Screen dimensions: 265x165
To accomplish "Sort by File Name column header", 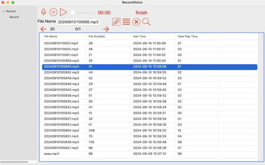I will [51, 36].
